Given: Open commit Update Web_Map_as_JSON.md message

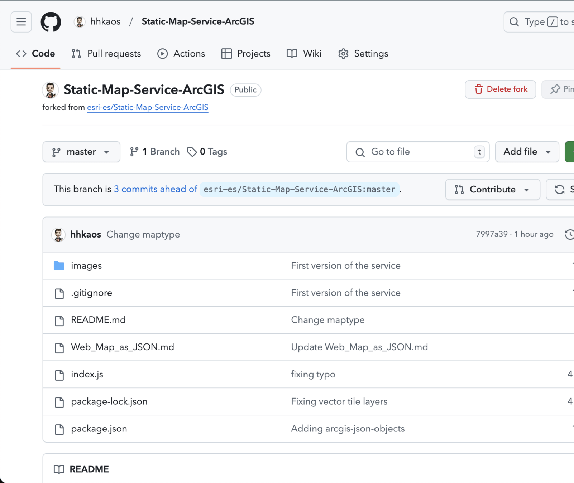Looking at the screenshot, I should pos(359,347).
